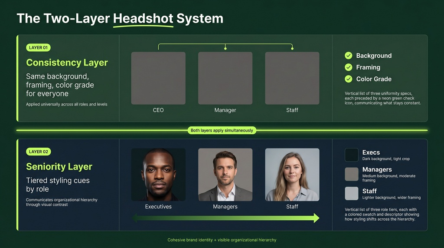The image size is (444, 248).
Task: Click the LAYER 01 badge
Action: coord(38,48)
